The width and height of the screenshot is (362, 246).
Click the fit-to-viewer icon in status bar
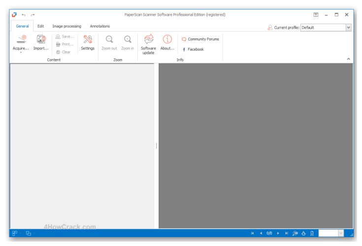coord(304,233)
